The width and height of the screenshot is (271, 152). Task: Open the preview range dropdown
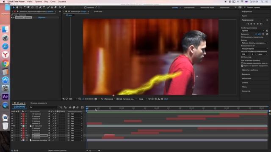point(255,43)
